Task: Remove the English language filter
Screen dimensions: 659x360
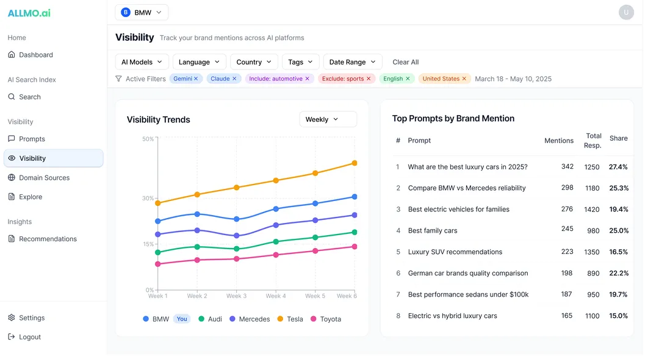Action: coord(408,79)
